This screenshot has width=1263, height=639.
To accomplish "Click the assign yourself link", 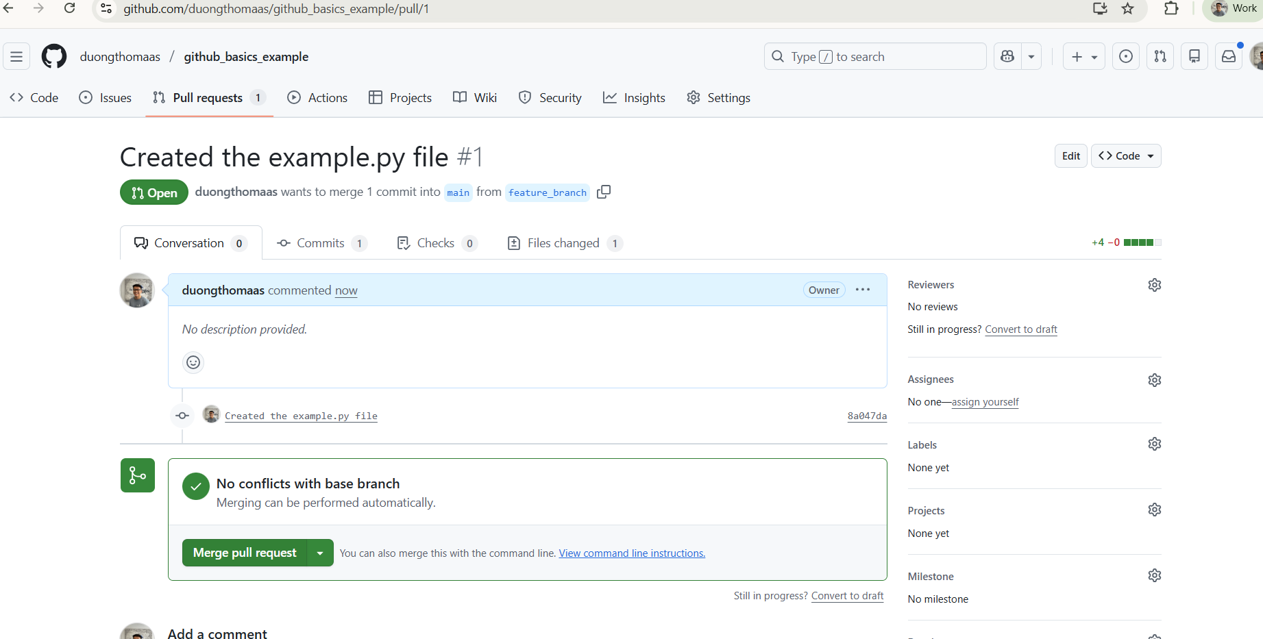I will click(985, 402).
